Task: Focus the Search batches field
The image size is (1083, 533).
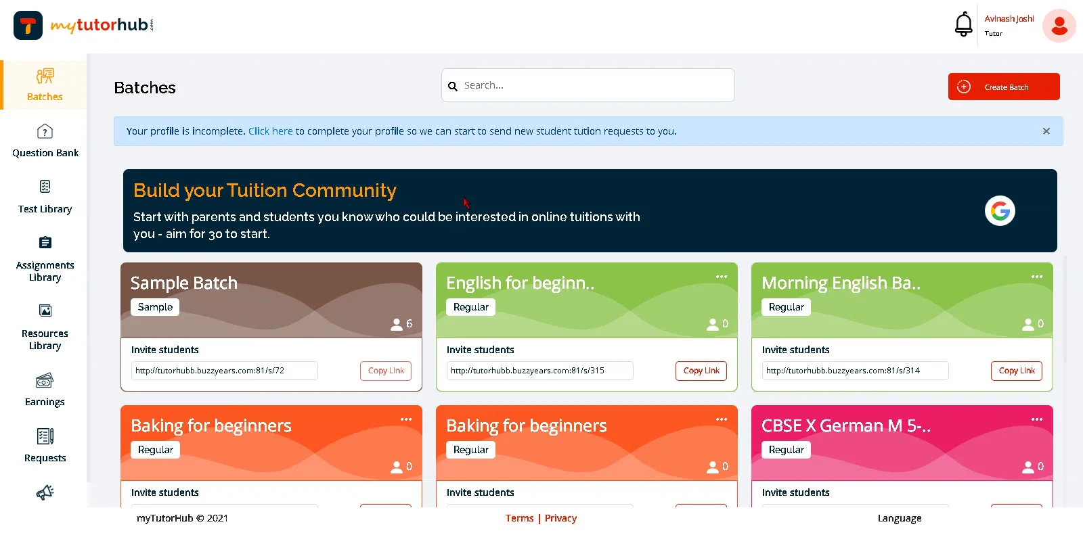Action: [588, 85]
